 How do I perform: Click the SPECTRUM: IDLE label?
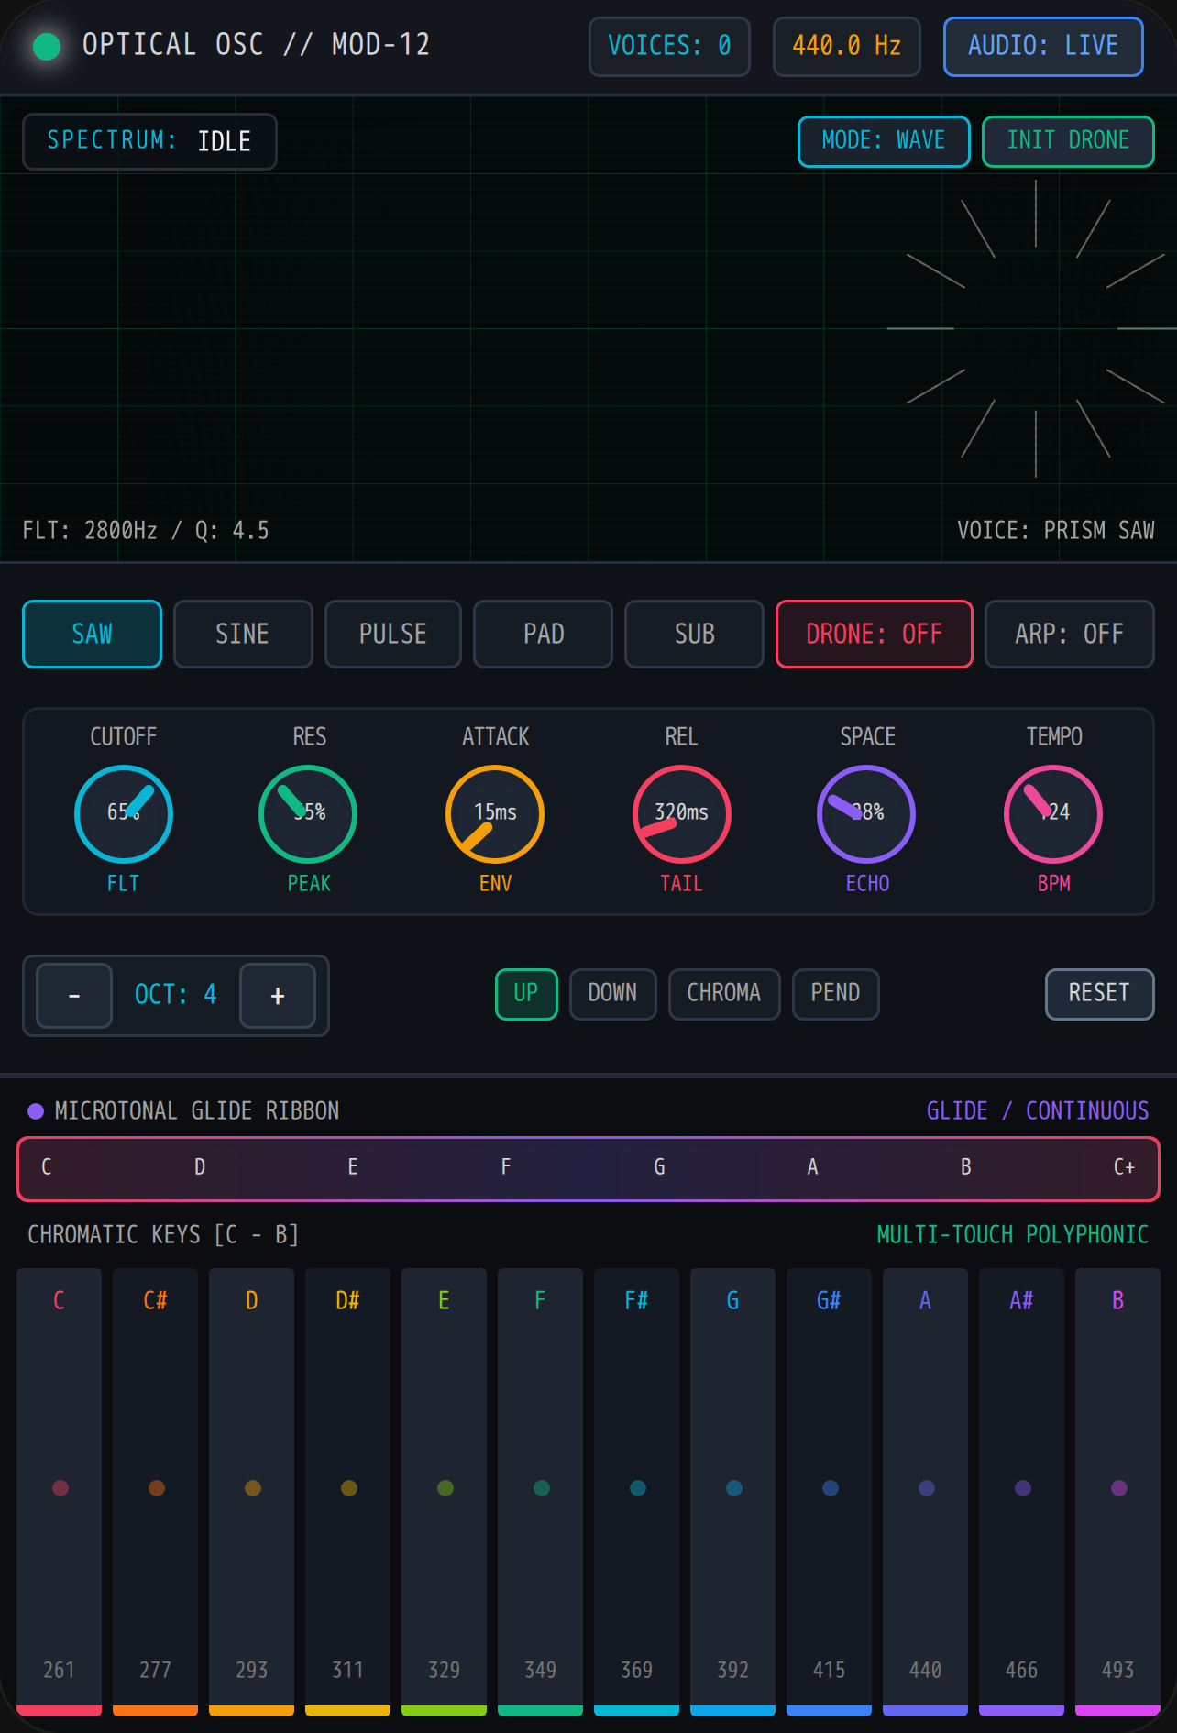click(x=149, y=141)
